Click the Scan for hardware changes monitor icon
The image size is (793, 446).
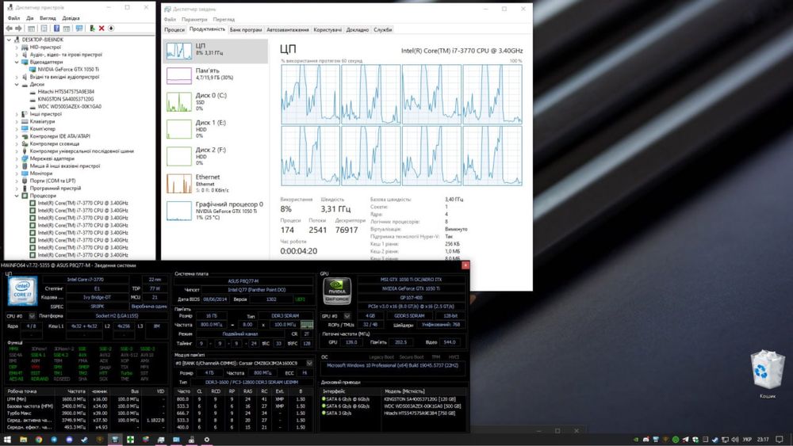pyautogui.click(x=79, y=29)
